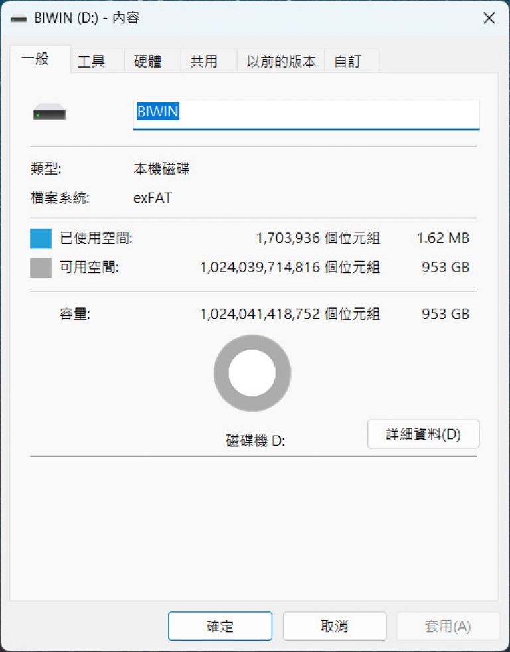Close the BIWIN (D:) properties dialog
The width and height of the screenshot is (510, 652).
tap(489, 18)
